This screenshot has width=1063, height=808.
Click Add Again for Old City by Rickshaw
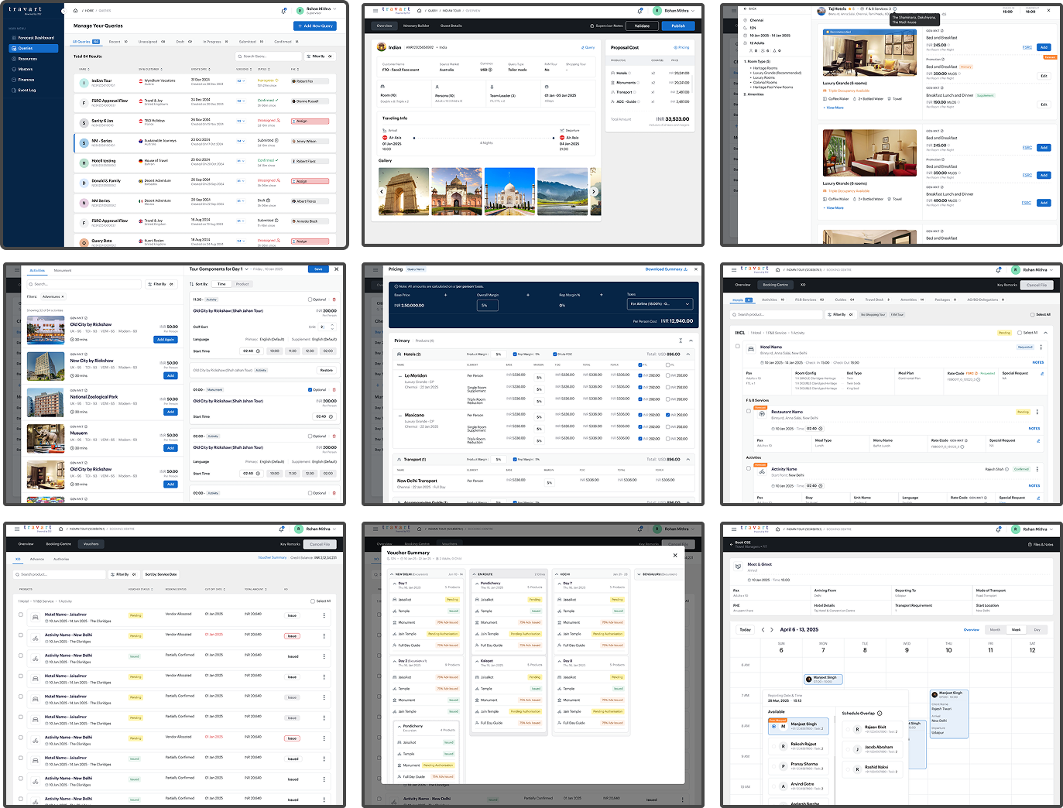pyautogui.click(x=166, y=340)
